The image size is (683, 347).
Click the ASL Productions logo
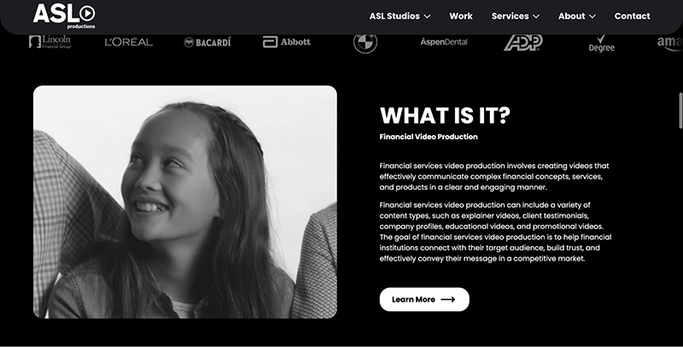pyautogui.click(x=64, y=15)
